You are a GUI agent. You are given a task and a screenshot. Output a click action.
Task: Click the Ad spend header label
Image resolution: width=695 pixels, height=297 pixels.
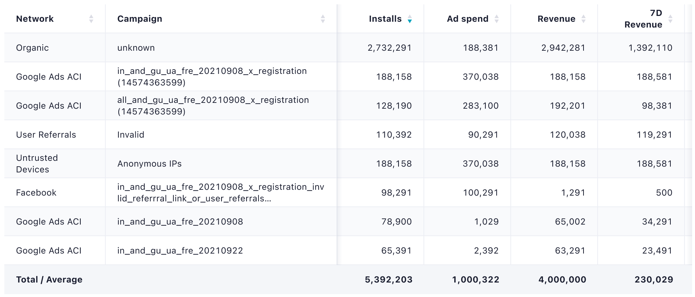coord(468,19)
